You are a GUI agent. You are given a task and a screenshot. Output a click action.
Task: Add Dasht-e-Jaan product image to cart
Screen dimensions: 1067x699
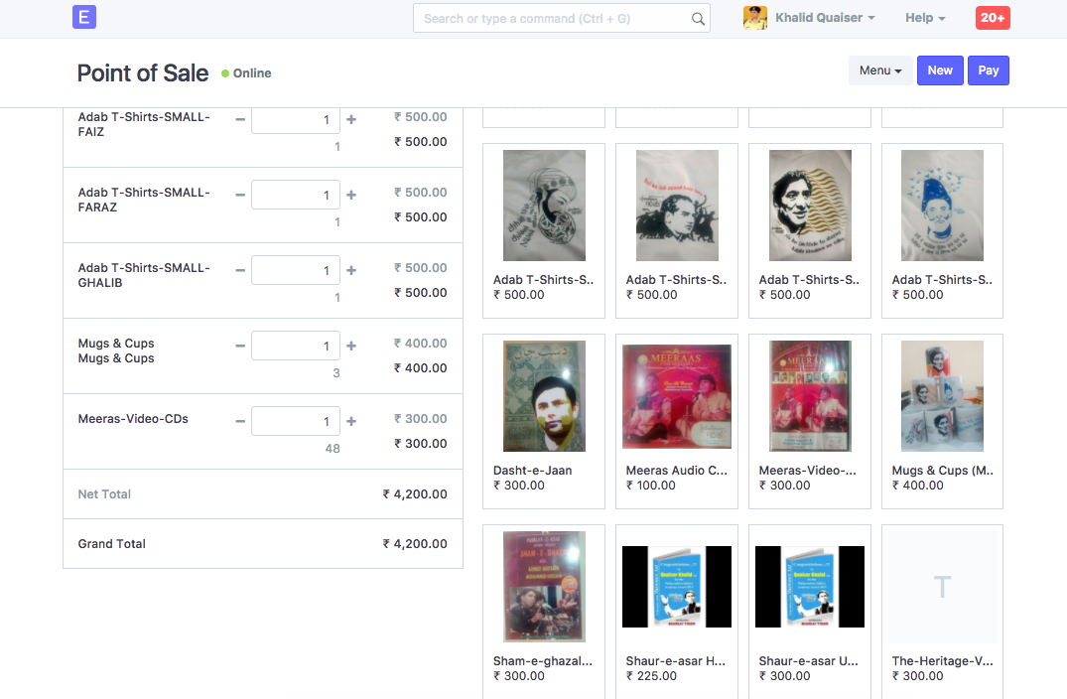[544, 396]
